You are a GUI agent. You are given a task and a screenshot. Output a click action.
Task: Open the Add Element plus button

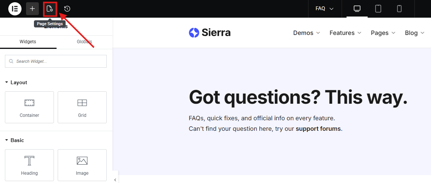pyautogui.click(x=32, y=9)
